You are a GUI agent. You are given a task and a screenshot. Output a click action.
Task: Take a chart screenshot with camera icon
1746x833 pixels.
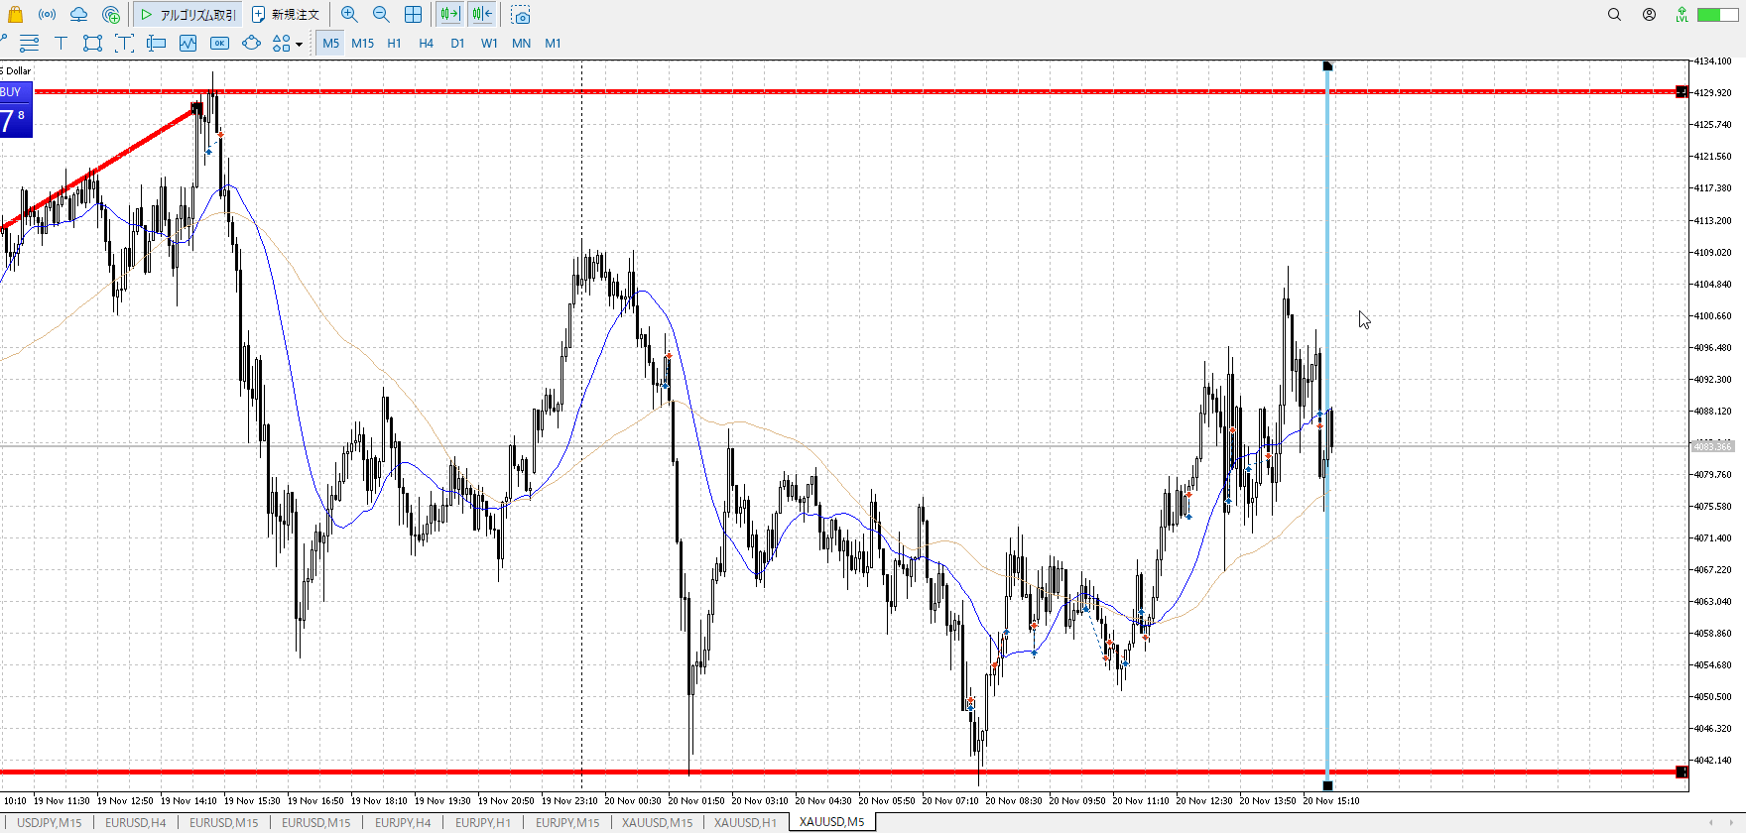pyautogui.click(x=521, y=15)
